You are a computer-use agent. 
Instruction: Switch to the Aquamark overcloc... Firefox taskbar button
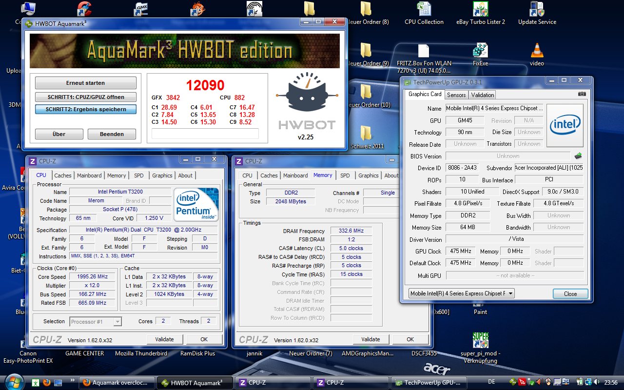pos(117,383)
